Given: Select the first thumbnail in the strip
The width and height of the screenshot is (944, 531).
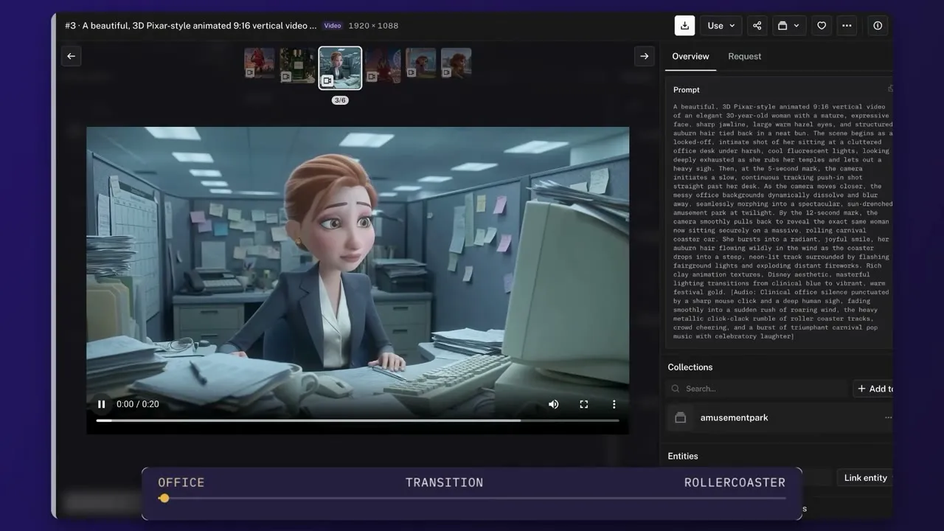Looking at the screenshot, I should pyautogui.click(x=260, y=63).
